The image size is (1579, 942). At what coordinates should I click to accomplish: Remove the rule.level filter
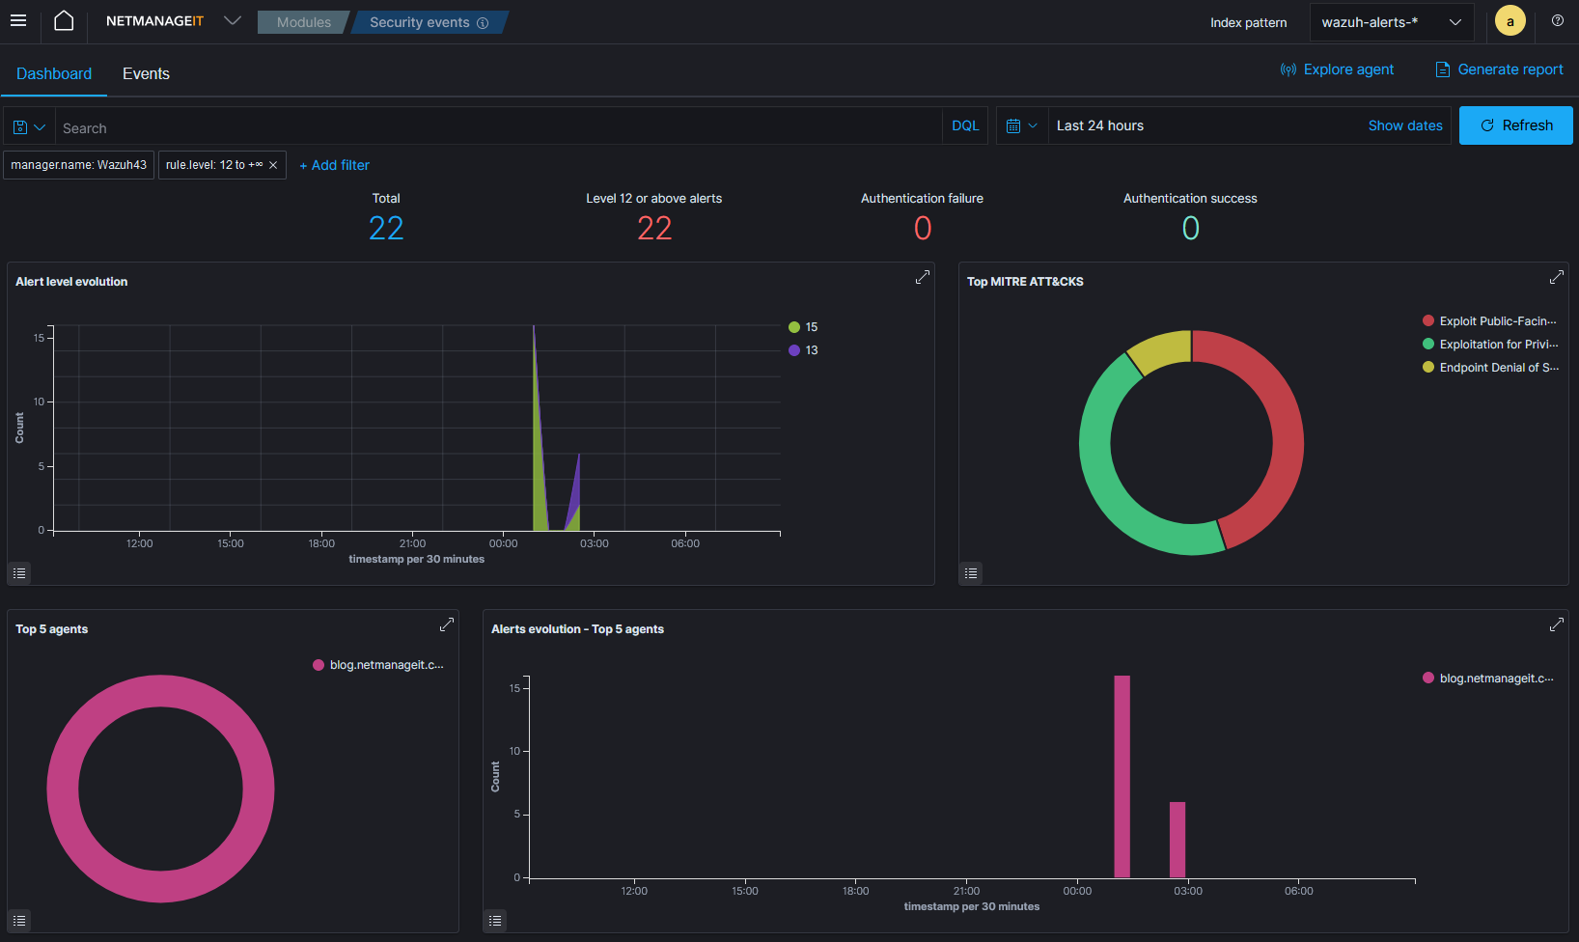point(273,165)
